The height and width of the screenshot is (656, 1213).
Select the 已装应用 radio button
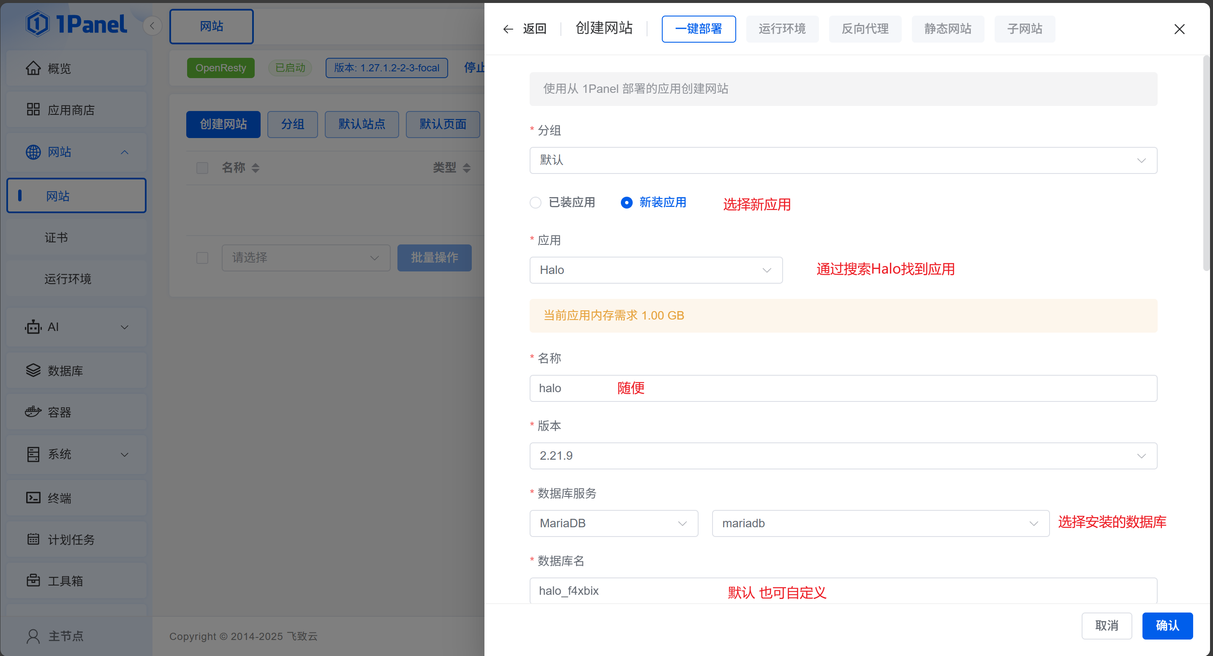pyautogui.click(x=536, y=202)
